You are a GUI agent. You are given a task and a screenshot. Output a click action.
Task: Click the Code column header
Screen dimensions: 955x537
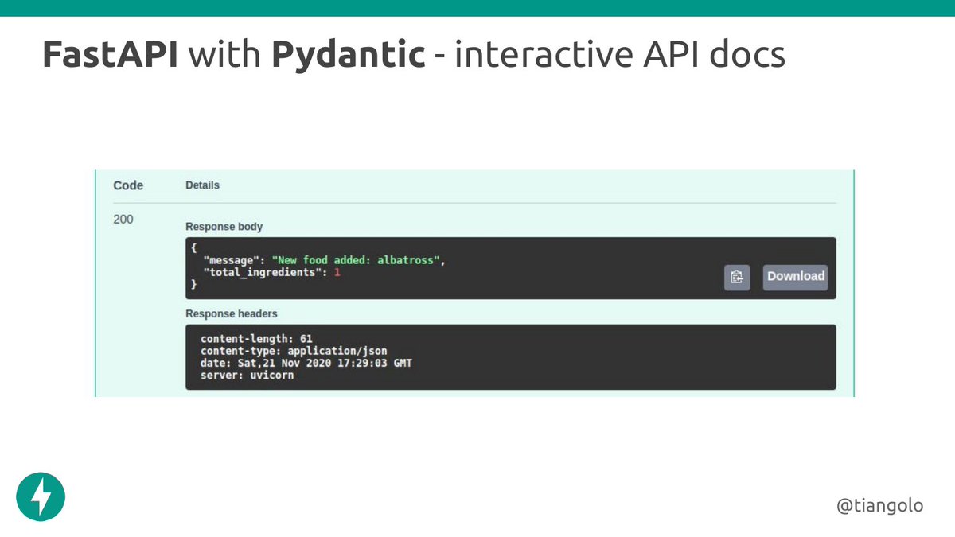[128, 185]
